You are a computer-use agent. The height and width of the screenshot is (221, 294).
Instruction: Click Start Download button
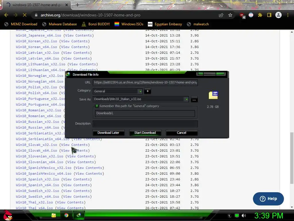[145, 133]
